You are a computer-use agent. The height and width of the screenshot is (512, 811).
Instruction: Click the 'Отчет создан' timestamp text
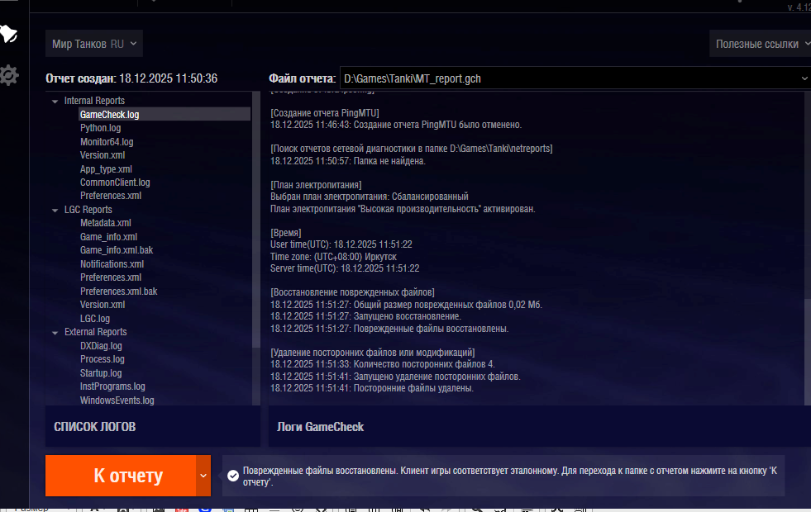(x=131, y=78)
